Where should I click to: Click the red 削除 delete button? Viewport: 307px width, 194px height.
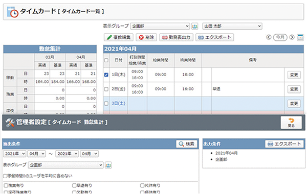click(x=146, y=37)
